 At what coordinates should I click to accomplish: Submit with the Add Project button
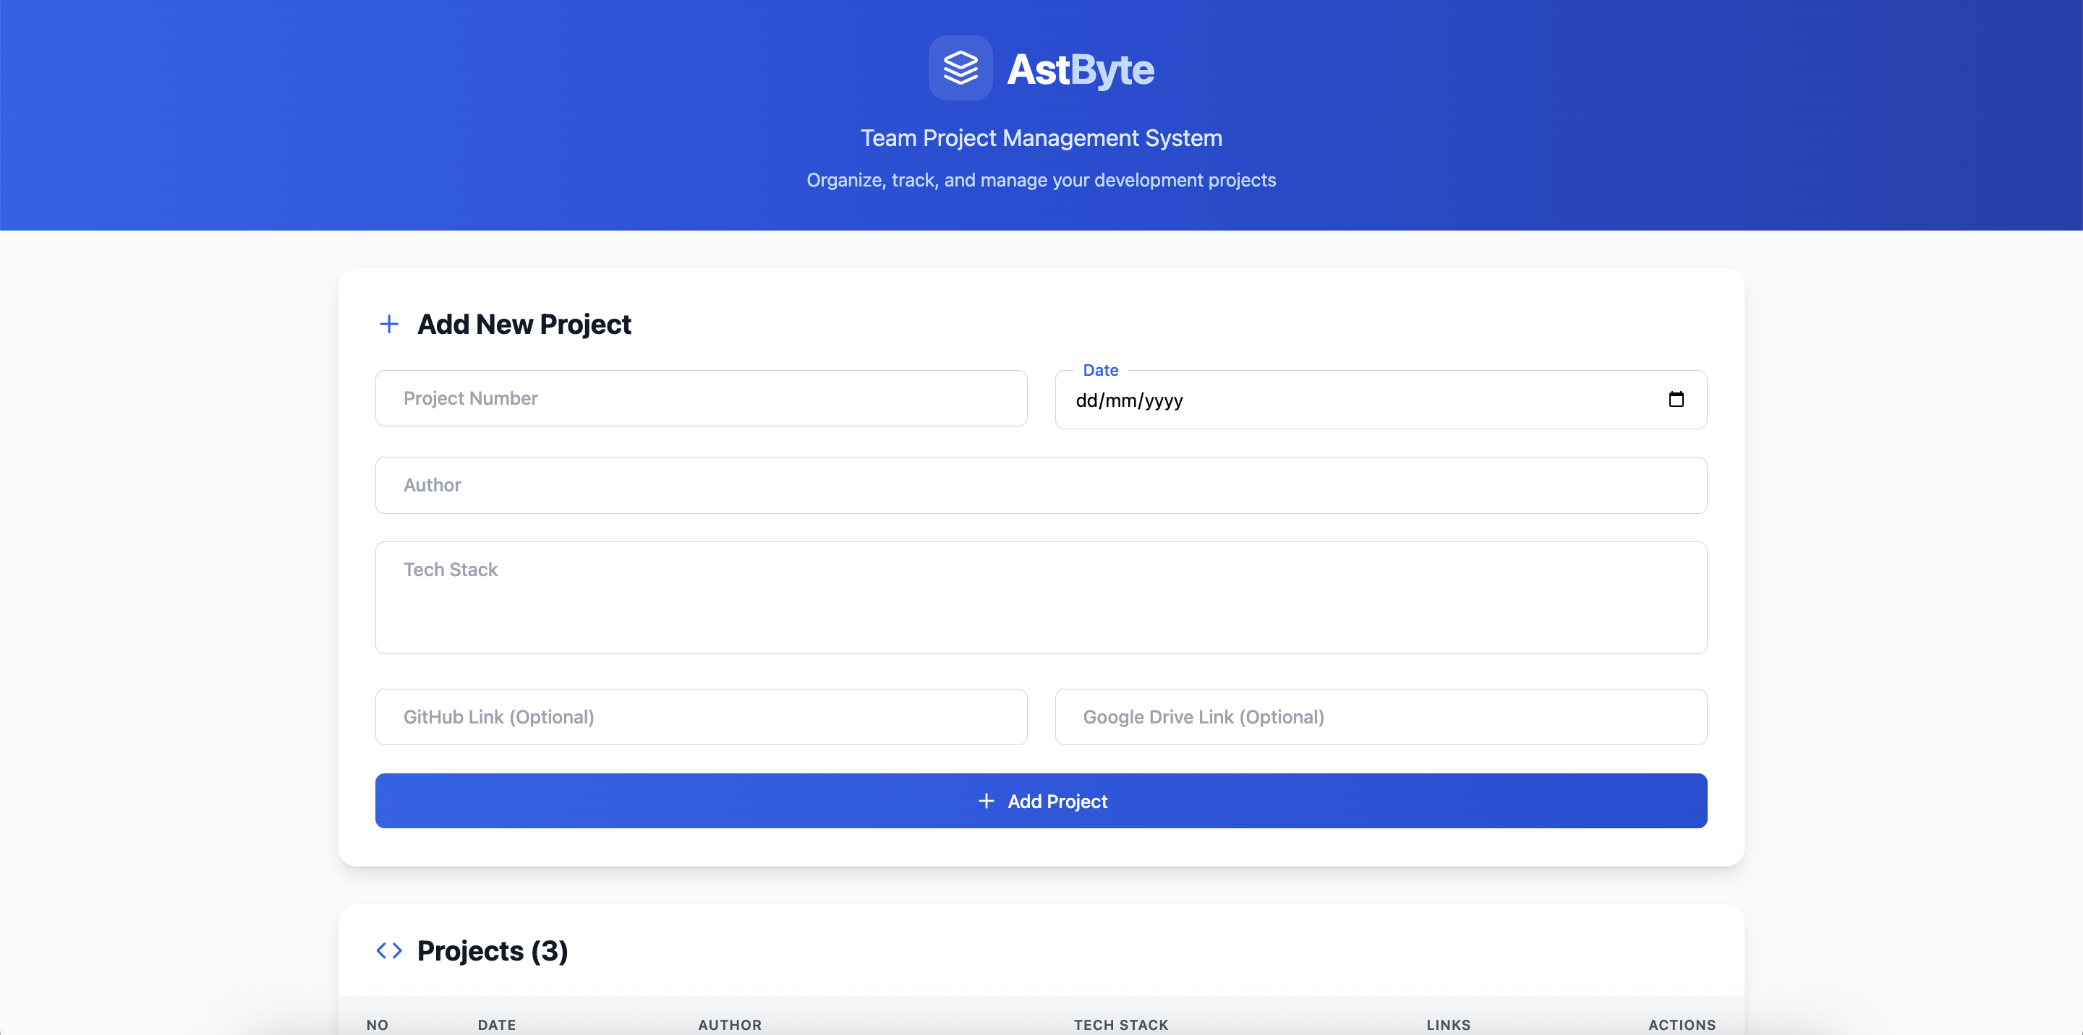[1041, 801]
